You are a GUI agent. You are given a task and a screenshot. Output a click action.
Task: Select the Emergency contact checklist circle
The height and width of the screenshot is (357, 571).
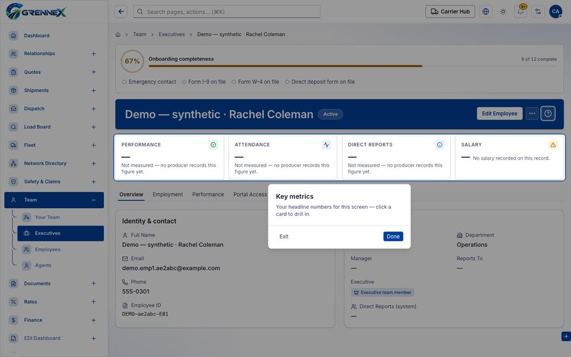[124, 82]
